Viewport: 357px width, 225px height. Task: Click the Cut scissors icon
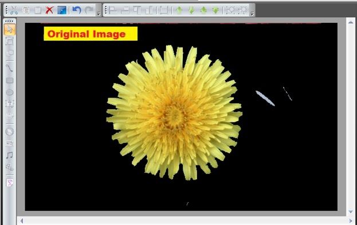(x=14, y=10)
